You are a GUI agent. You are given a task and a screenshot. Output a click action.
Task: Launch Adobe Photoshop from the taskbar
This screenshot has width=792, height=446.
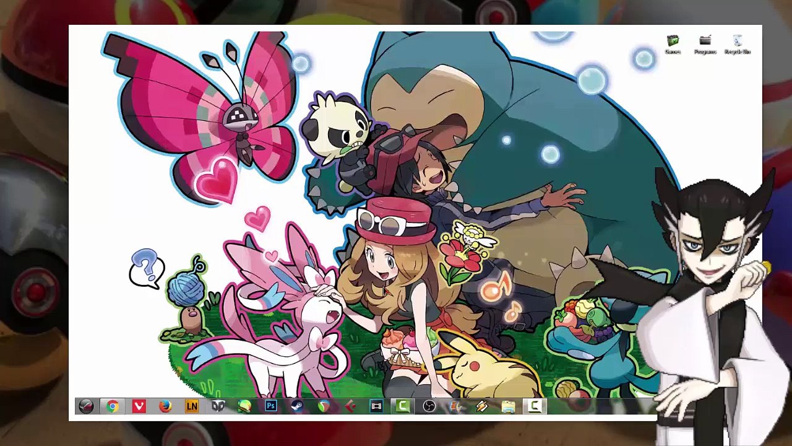pos(271,406)
